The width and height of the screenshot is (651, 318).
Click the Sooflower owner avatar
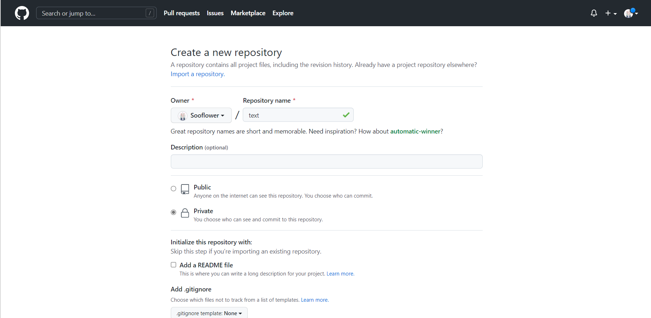[183, 116]
